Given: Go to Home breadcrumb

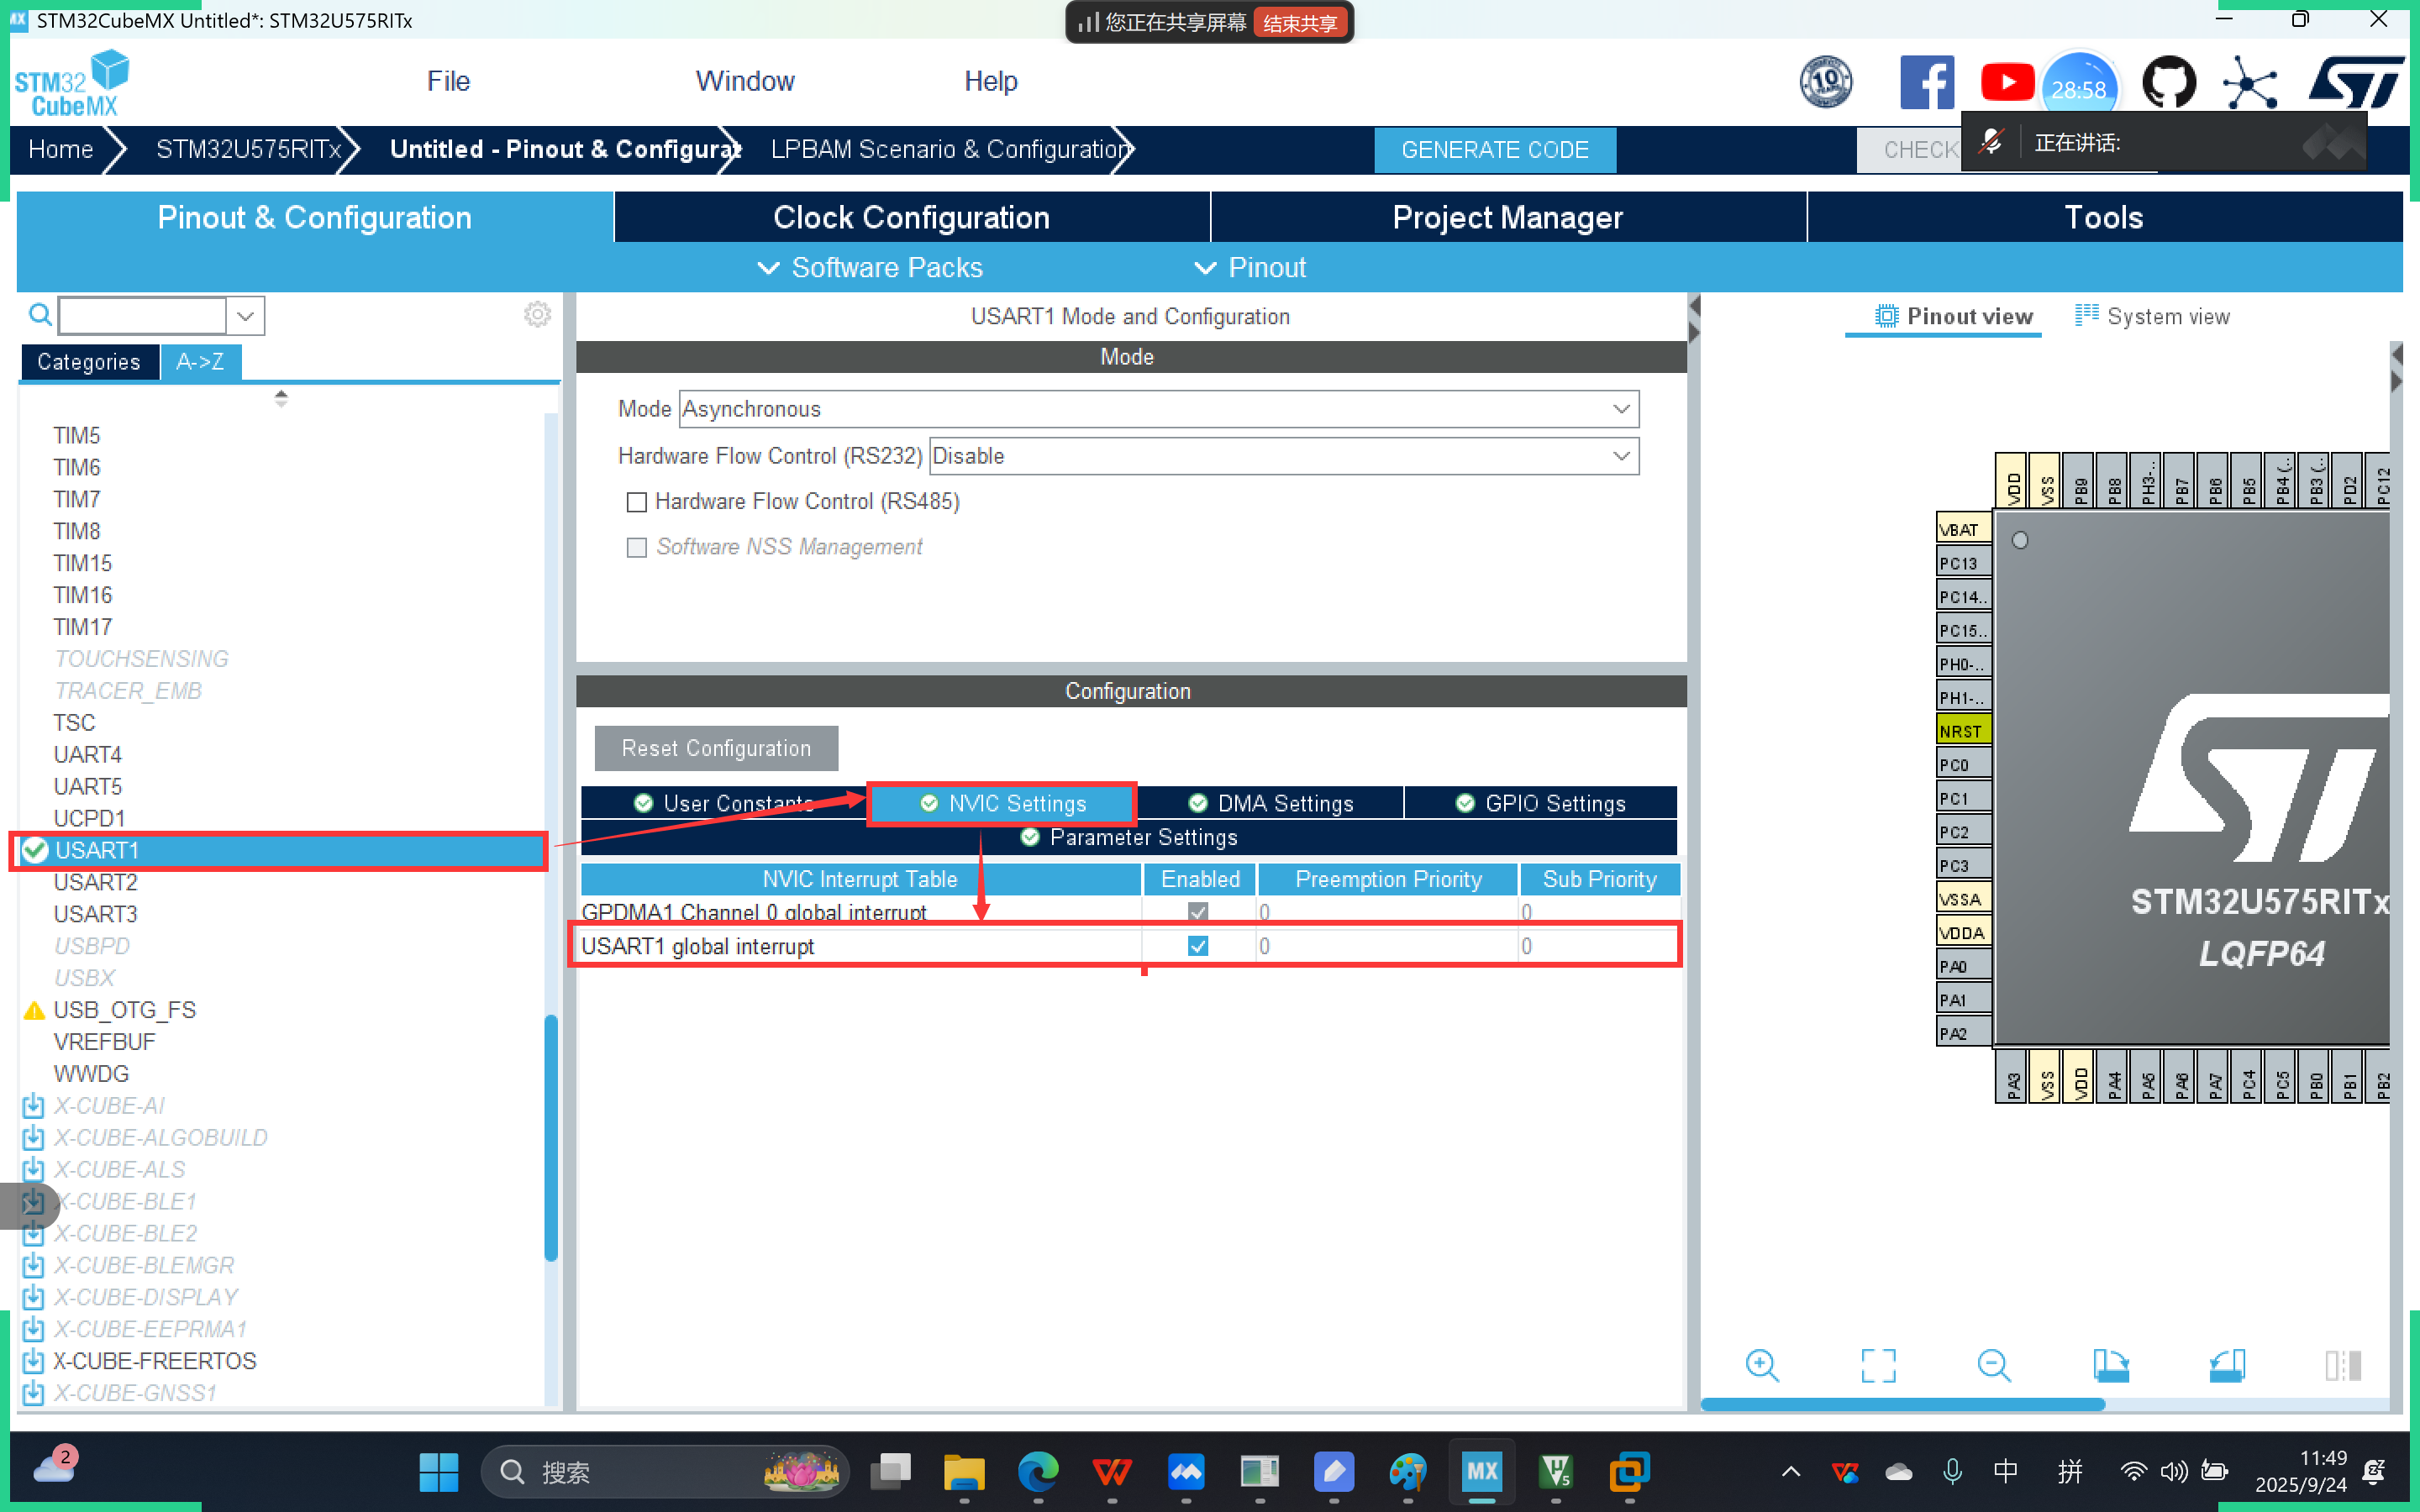Looking at the screenshot, I should point(60,150).
